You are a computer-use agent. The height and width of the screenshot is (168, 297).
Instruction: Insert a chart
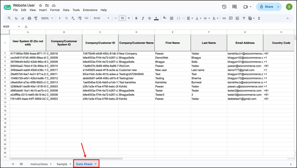tap(237, 18)
